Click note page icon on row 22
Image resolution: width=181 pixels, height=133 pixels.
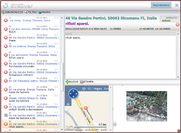pos(56,26)
